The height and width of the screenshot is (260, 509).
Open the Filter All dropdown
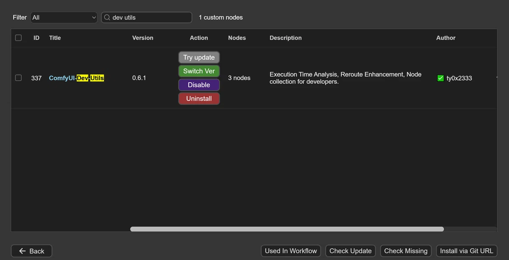[x=64, y=17]
